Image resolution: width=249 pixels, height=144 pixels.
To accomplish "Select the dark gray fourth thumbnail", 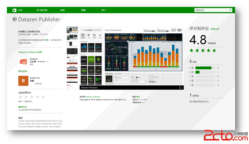I will point(72,51).
